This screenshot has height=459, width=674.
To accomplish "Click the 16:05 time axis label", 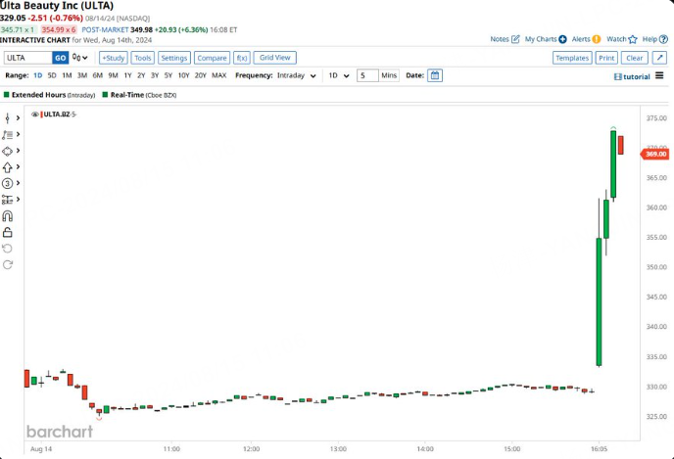I will [x=599, y=449].
